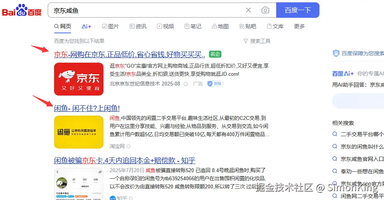Click the 知乎 result thumbnail image

79,184
